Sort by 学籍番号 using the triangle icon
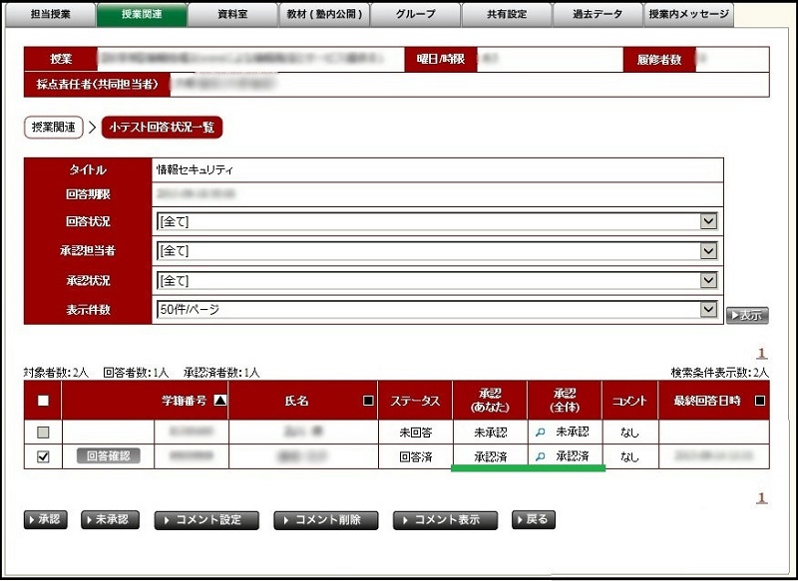This screenshot has height=581, width=798. [220, 401]
